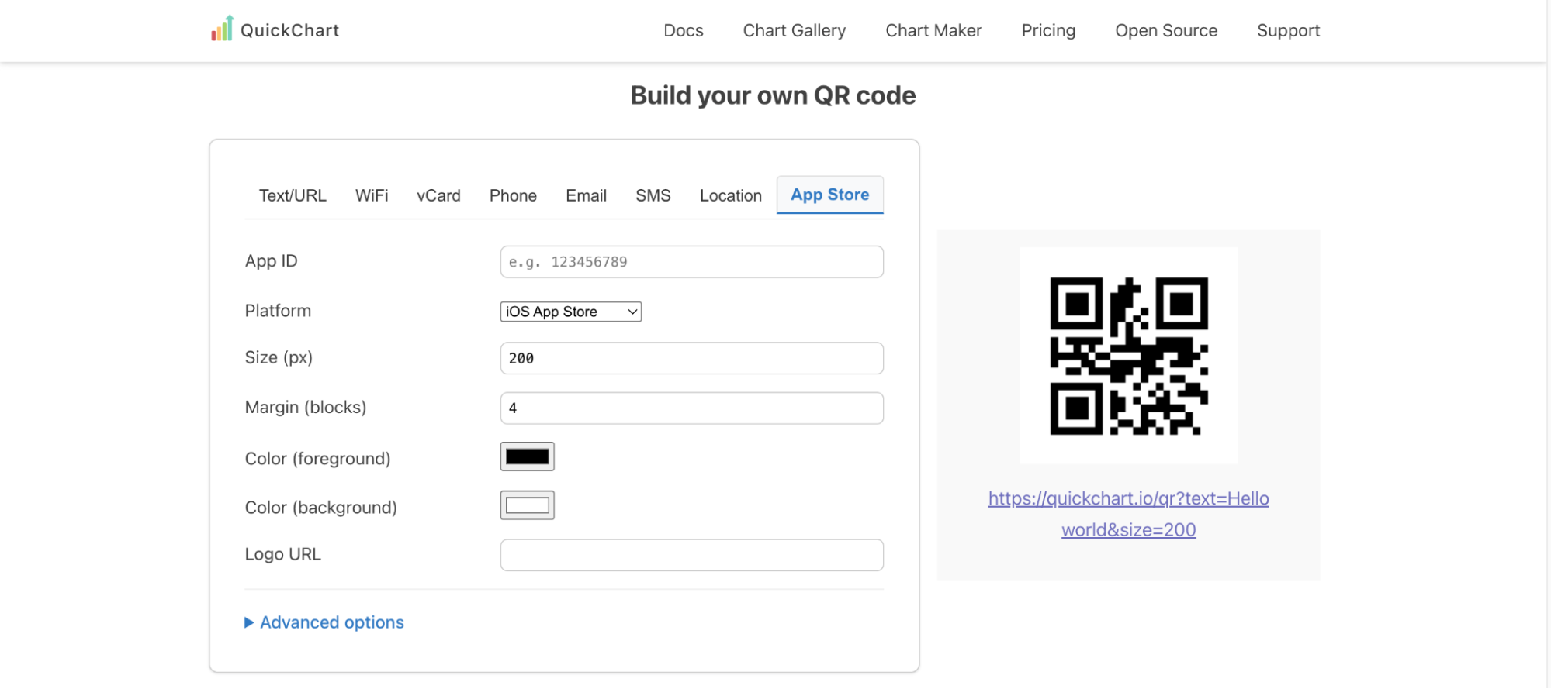The height and width of the screenshot is (689, 1551).
Task: Click the "App ID" label
Action: (271, 261)
